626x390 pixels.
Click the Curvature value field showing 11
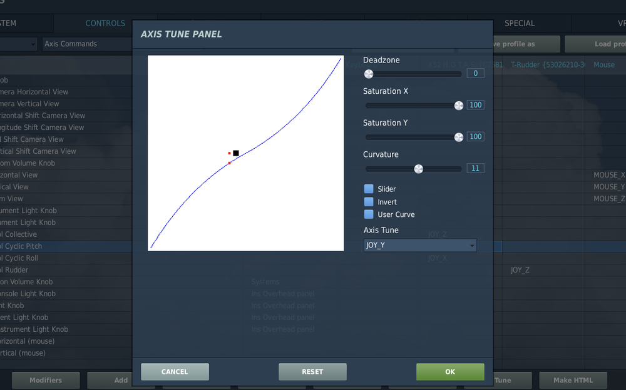pyautogui.click(x=475, y=168)
